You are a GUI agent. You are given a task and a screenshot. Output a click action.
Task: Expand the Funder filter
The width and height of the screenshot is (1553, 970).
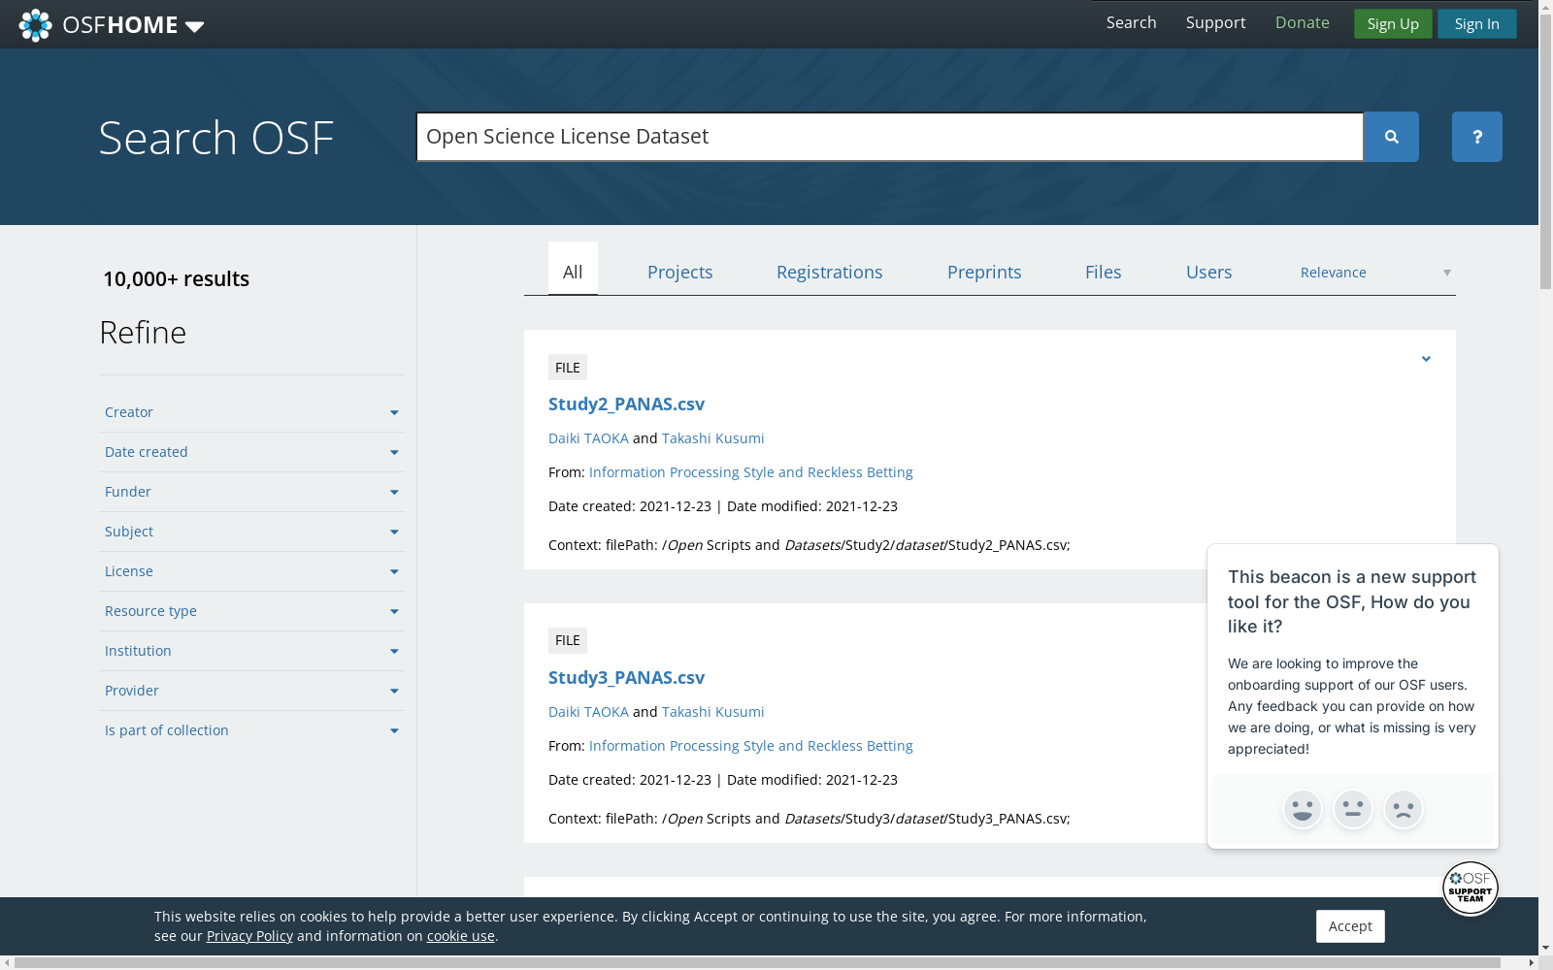(251, 492)
